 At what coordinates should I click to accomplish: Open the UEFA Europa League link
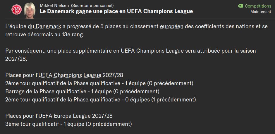click(64, 116)
